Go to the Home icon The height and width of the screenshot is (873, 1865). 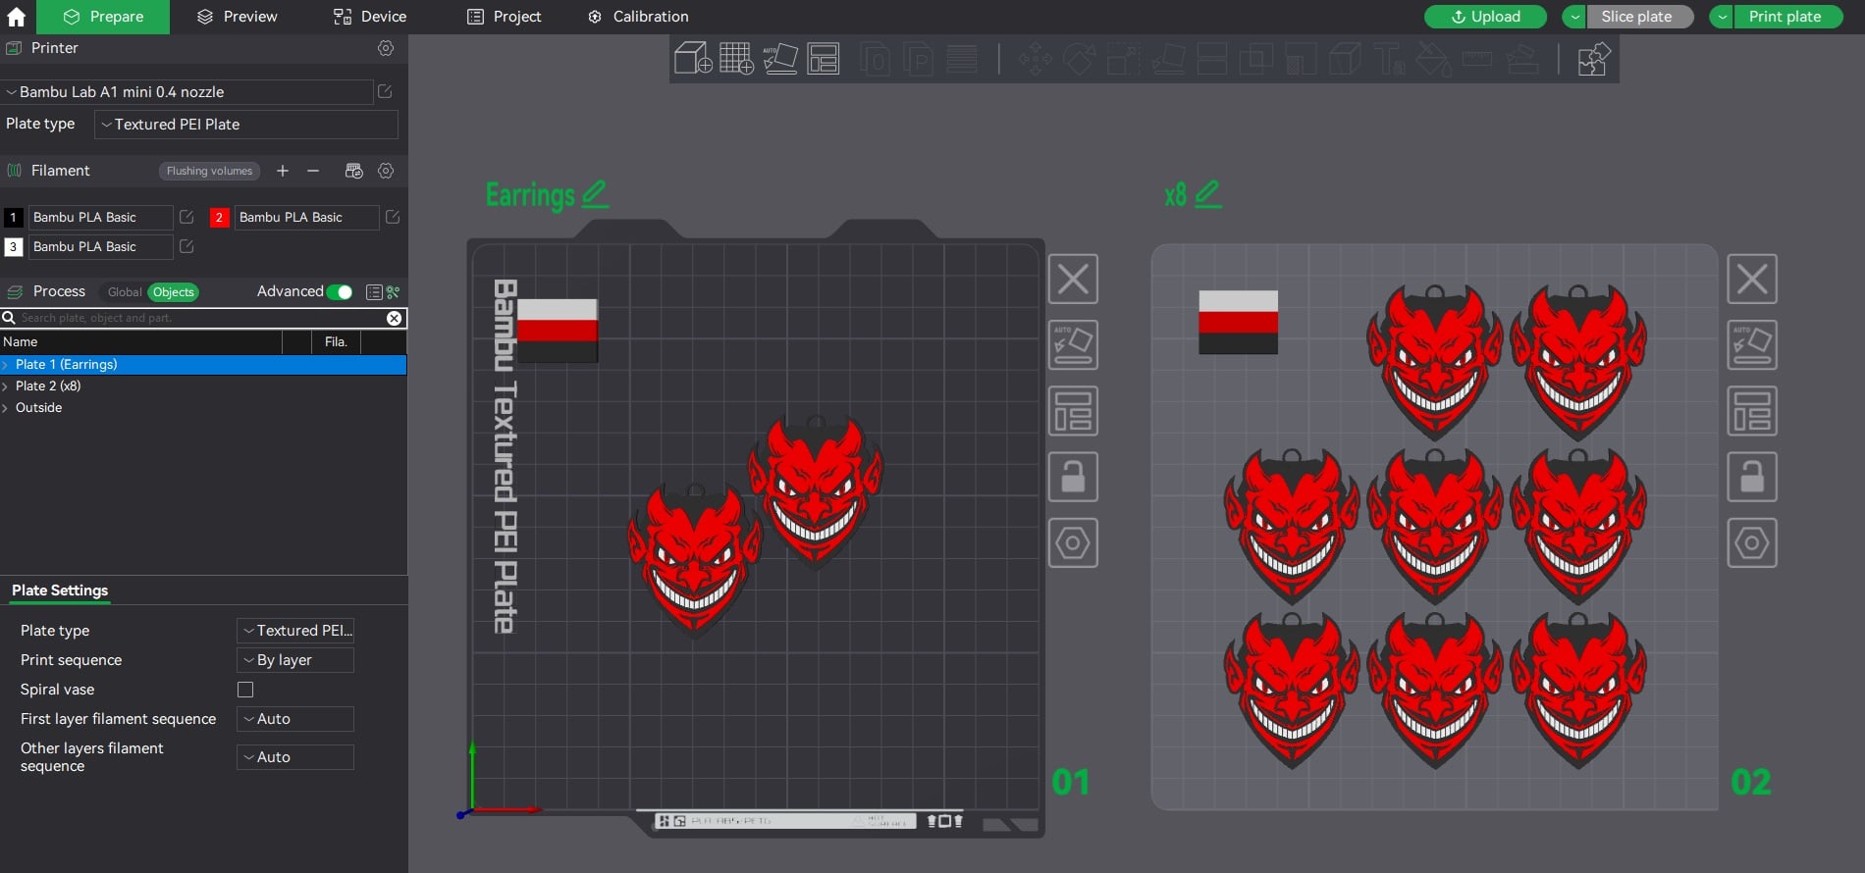[x=17, y=17]
